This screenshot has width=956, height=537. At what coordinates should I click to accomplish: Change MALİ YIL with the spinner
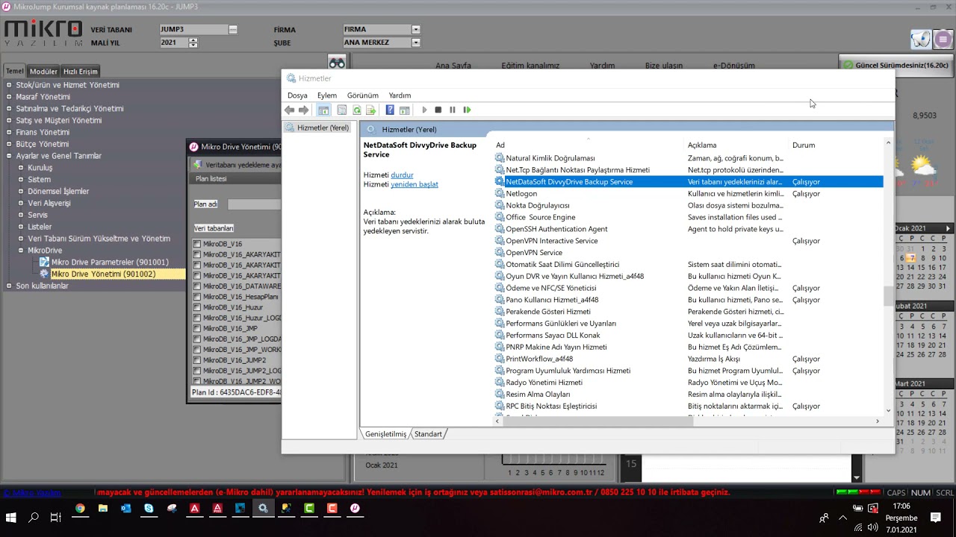193,43
